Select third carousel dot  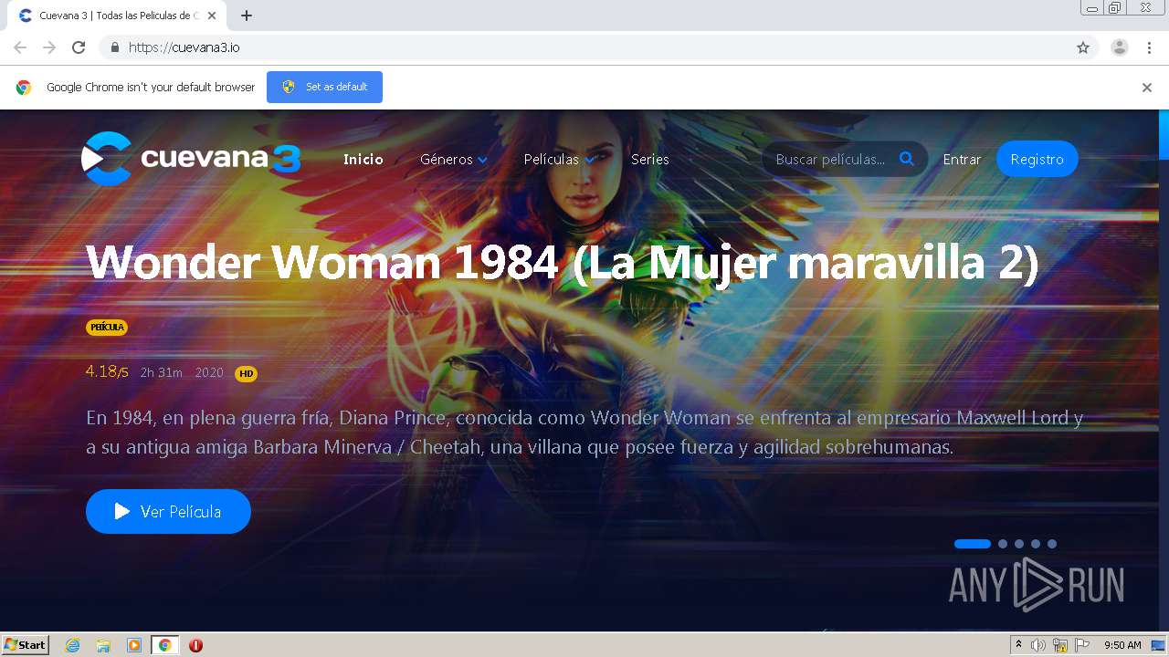[1019, 544]
